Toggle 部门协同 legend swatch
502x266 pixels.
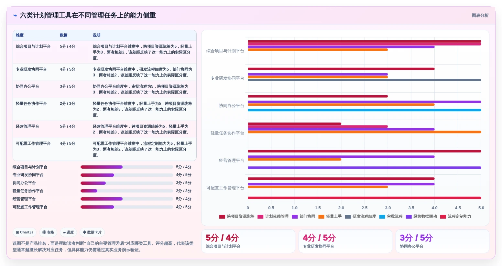coord(295,217)
